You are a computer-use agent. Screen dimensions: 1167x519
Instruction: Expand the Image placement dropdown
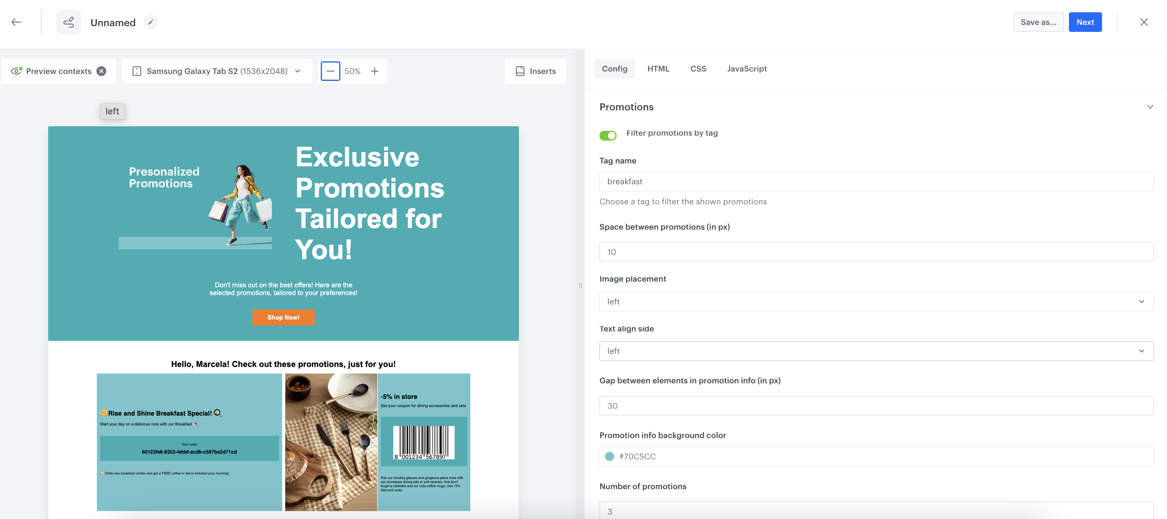(876, 302)
